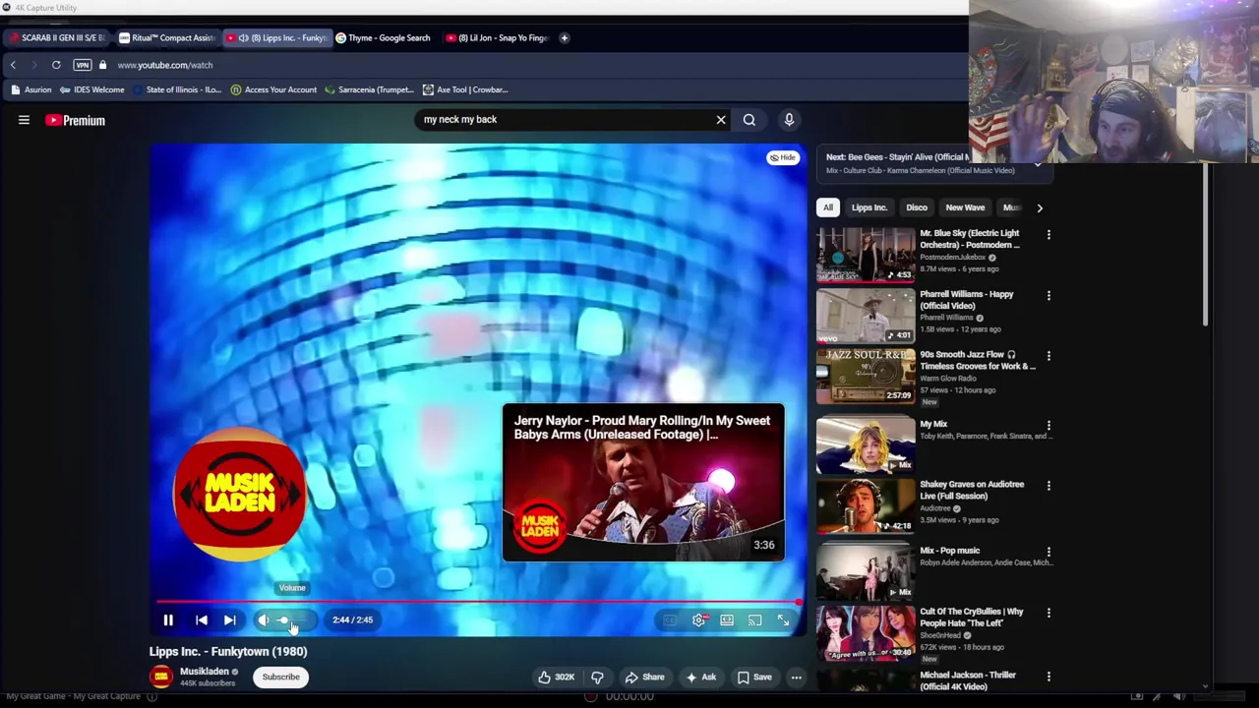Start voice search with microphone icon
Image resolution: width=1259 pixels, height=708 pixels.
pyautogui.click(x=789, y=120)
